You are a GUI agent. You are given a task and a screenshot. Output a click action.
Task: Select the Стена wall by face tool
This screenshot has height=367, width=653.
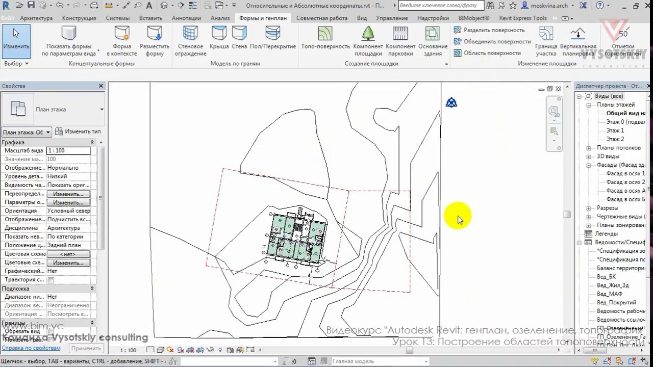click(239, 39)
